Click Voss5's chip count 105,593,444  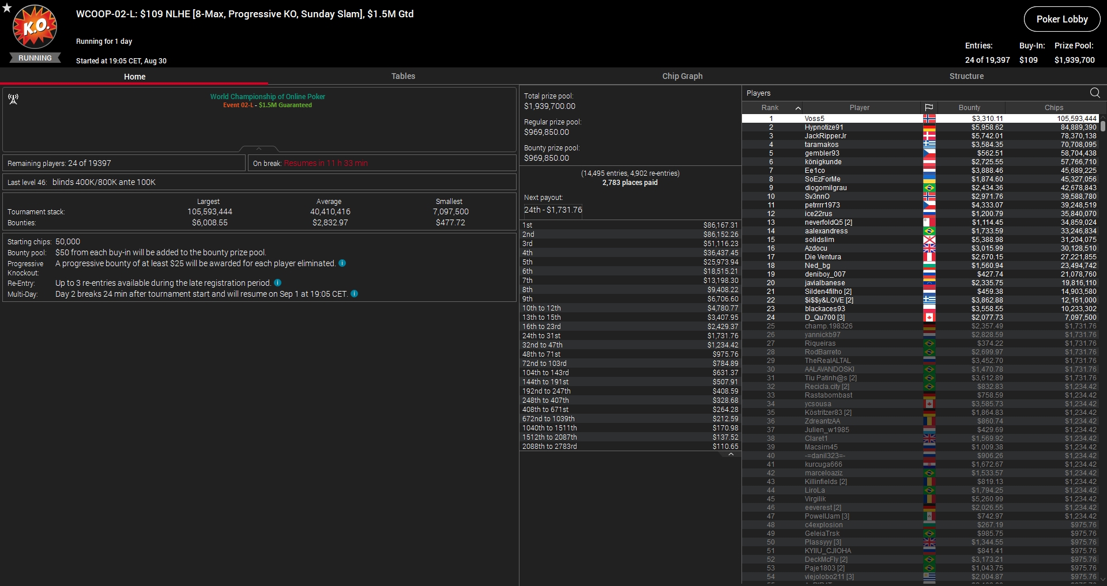click(1076, 119)
